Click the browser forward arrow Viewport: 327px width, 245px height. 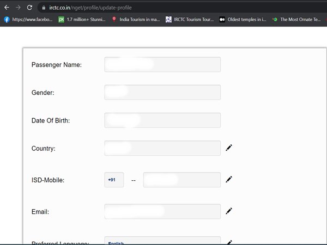[18, 8]
